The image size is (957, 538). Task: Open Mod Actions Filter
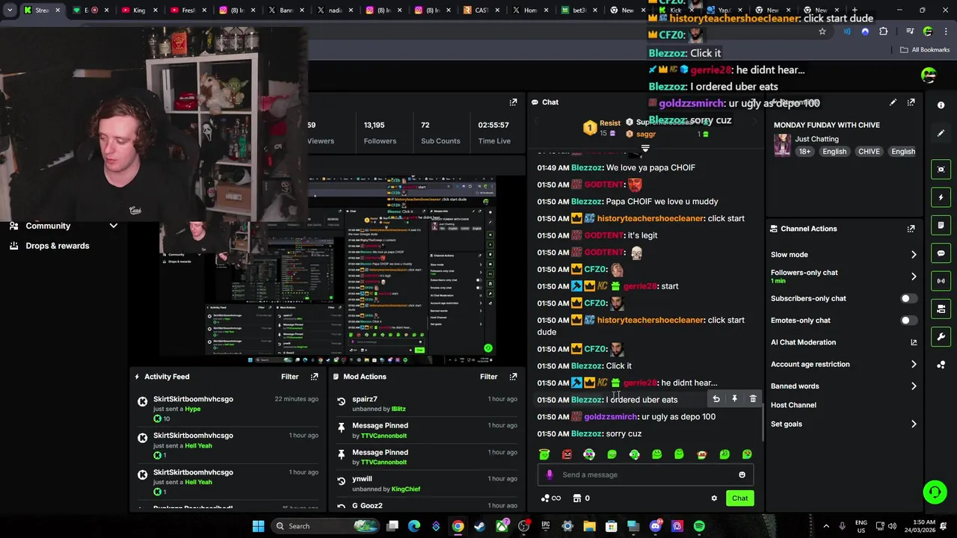point(488,377)
